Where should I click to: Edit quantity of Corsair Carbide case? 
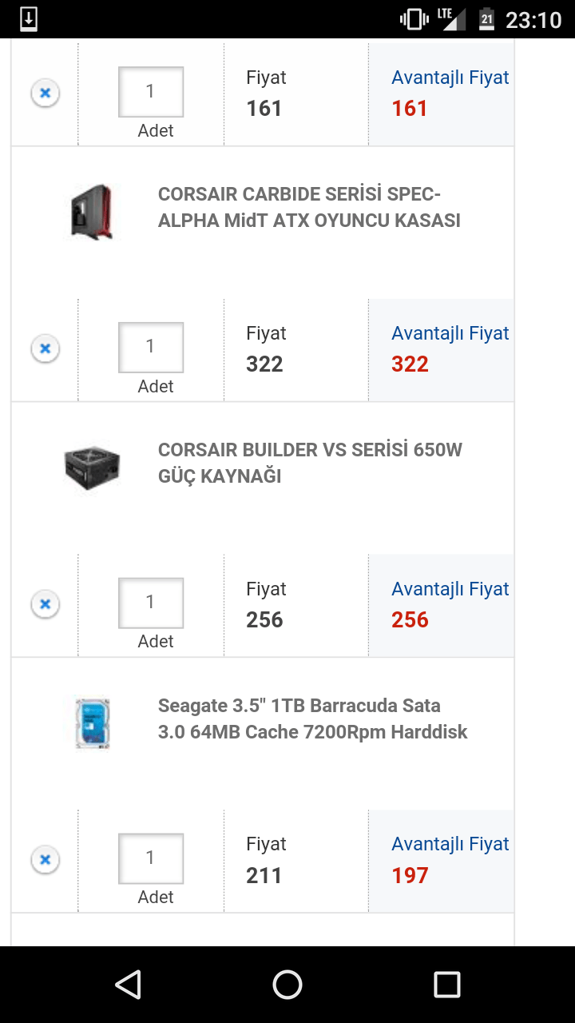click(151, 348)
